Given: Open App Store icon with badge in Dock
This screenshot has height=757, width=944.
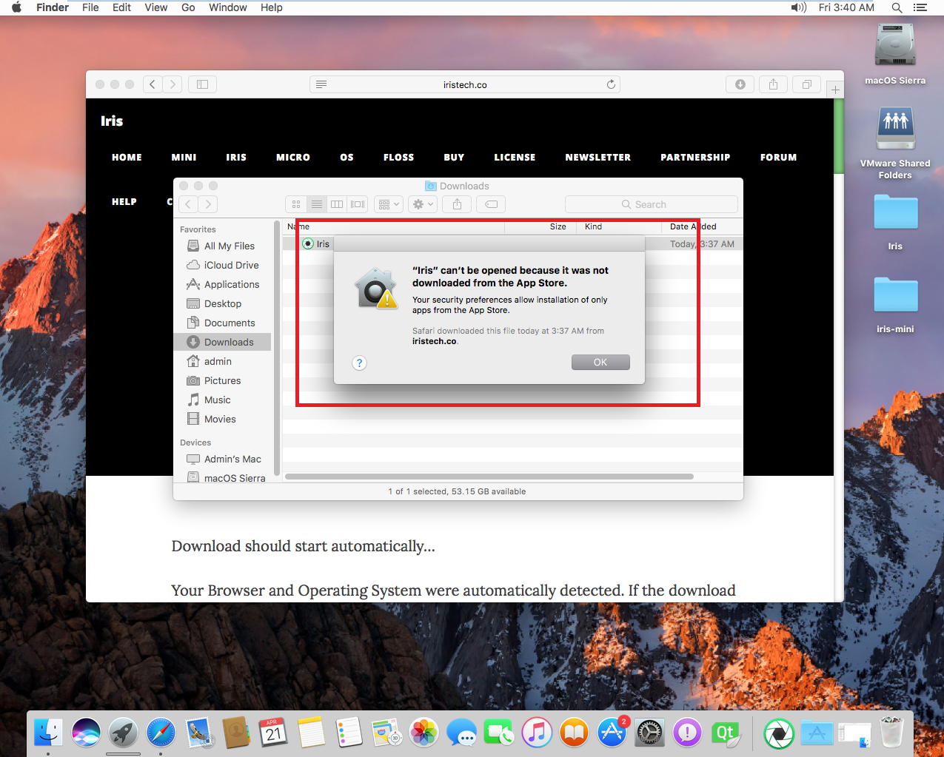Looking at the screenshot, I should coord(612,733).
